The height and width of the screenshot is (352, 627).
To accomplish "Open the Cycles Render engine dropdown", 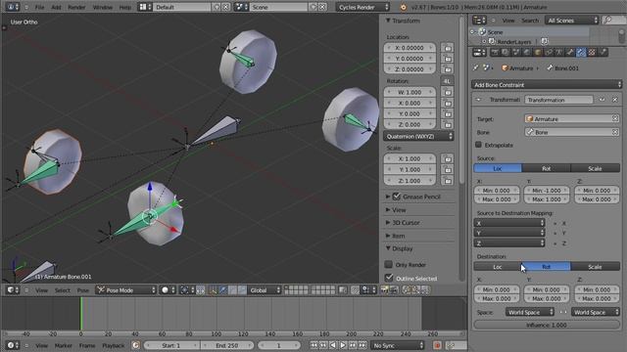I will (362, 7).
